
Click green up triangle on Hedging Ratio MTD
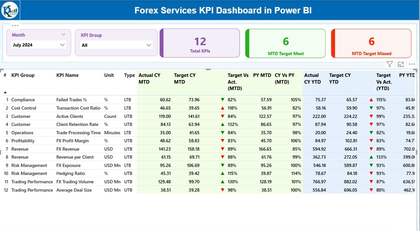tap(223, 173)
